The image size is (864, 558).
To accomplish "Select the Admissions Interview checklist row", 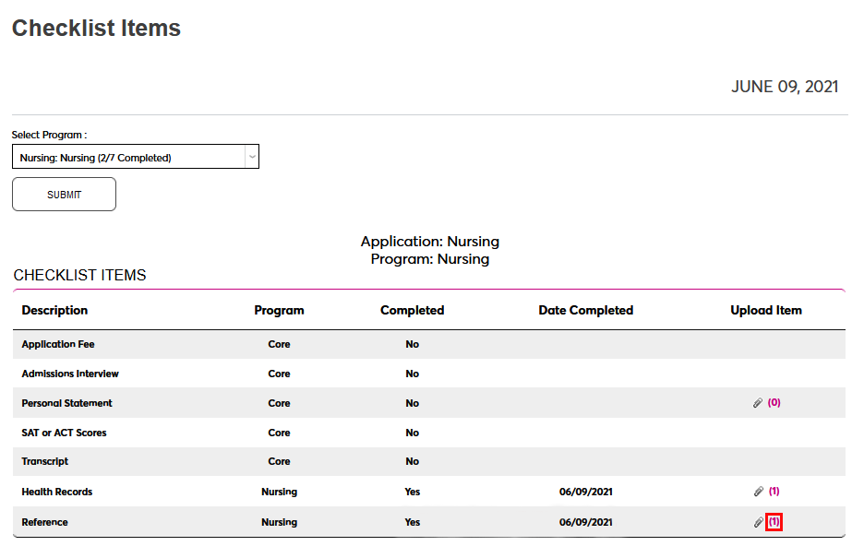I will (70, 374).
